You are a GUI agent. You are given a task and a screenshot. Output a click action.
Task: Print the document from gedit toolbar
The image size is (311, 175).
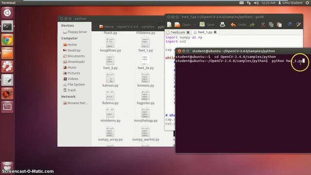pyautogui.click(x=223, y=25)
